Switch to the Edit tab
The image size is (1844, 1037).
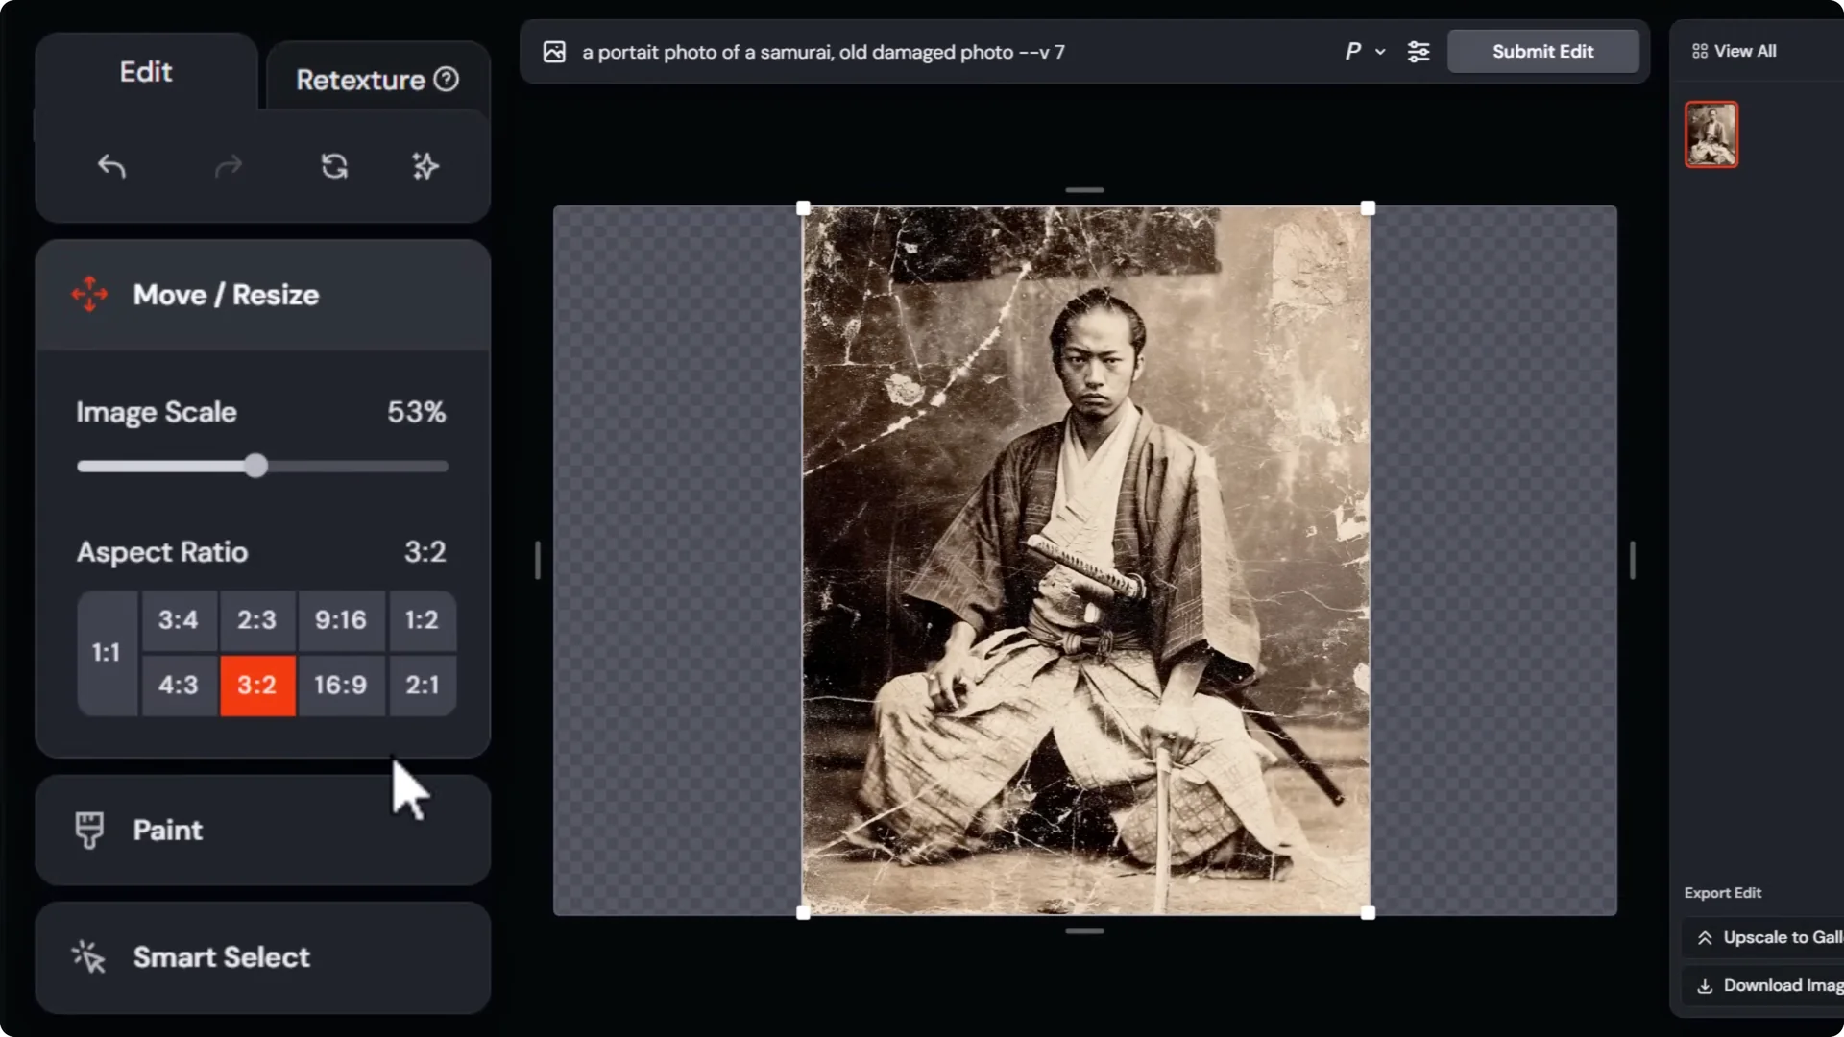click(x=145, y=72)
